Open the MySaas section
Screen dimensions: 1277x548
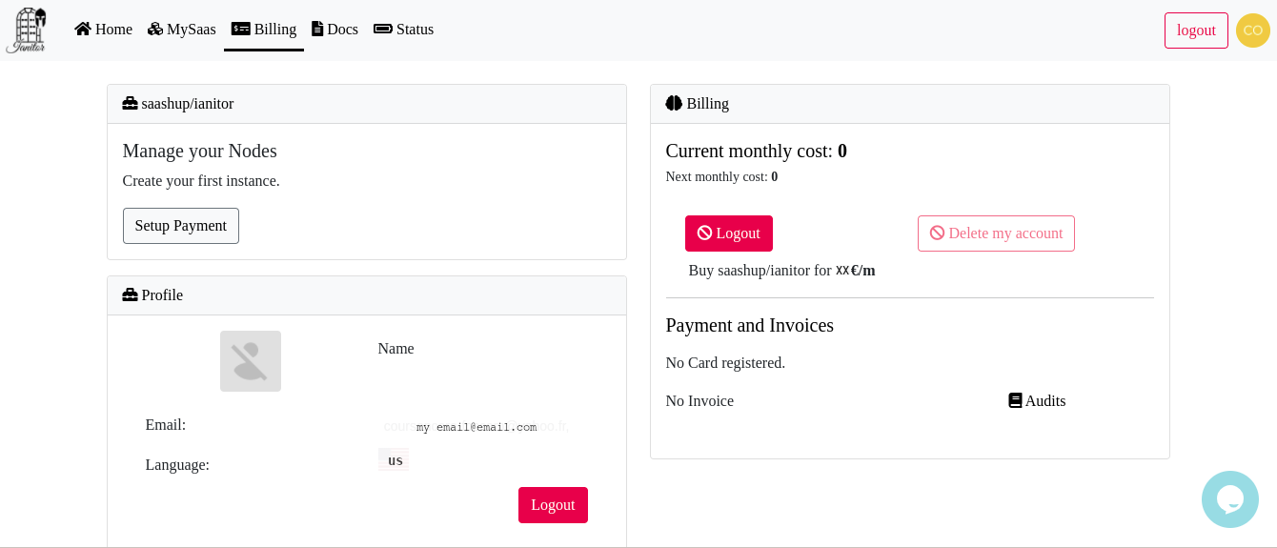tap(181, 30)
